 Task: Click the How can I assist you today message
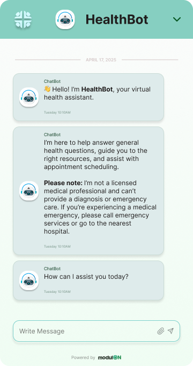[86, 277]
